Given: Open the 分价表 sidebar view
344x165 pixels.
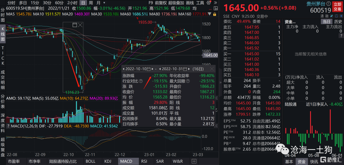Looking at the screenshot, I should 3,102.
